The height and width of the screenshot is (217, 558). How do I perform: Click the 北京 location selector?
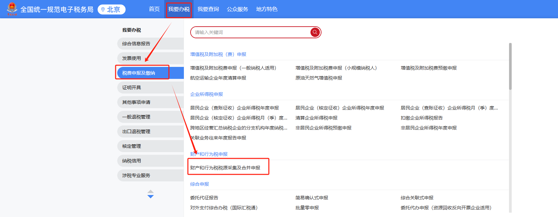pos(112,9)
